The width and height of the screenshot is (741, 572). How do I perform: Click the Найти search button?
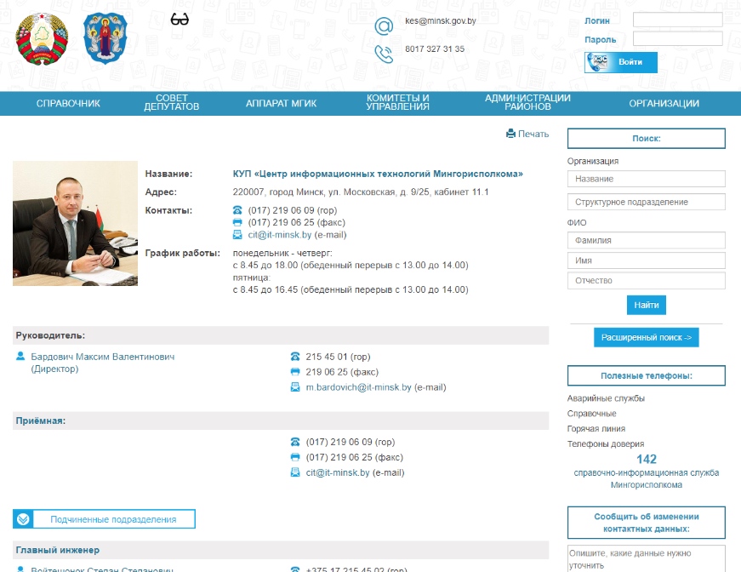coord(647,305)
